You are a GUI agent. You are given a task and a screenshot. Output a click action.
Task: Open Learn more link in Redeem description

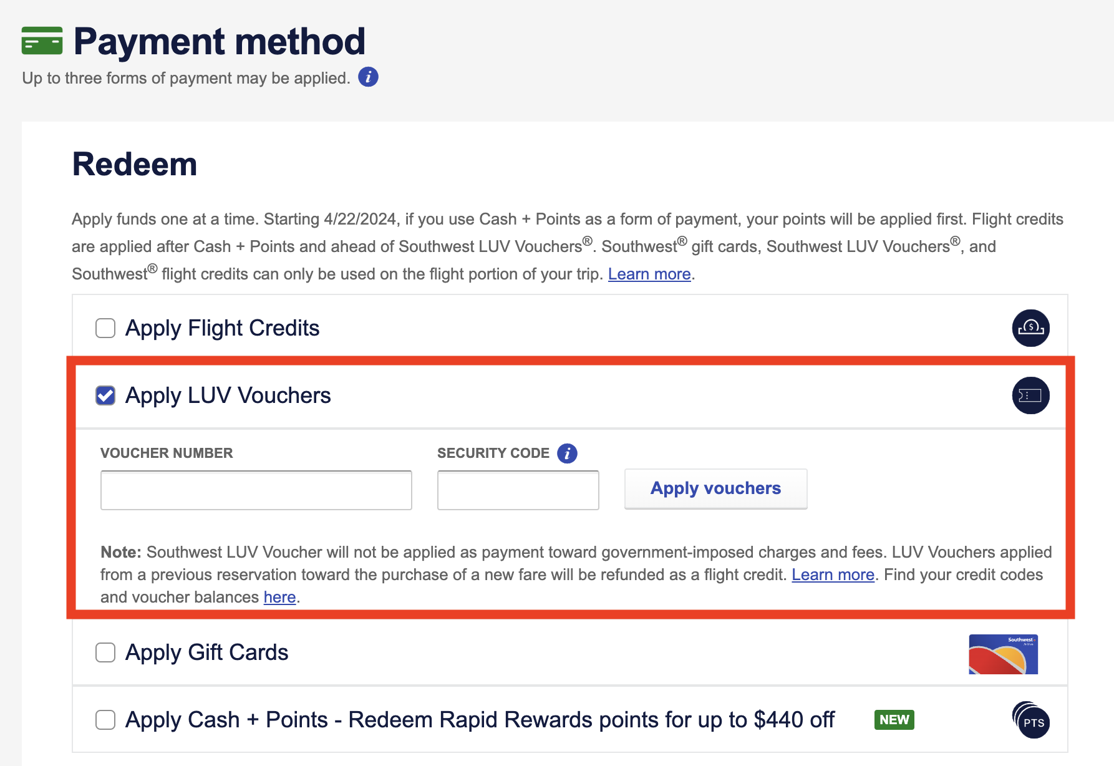[649, 274]
